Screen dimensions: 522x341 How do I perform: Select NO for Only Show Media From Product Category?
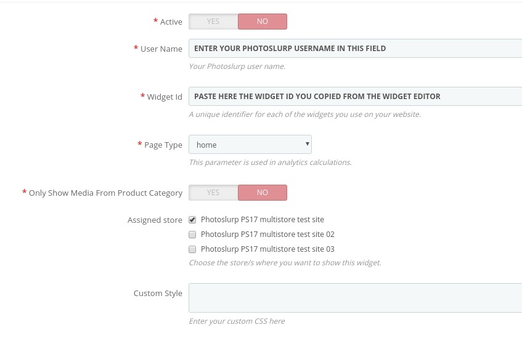point(263,193)
